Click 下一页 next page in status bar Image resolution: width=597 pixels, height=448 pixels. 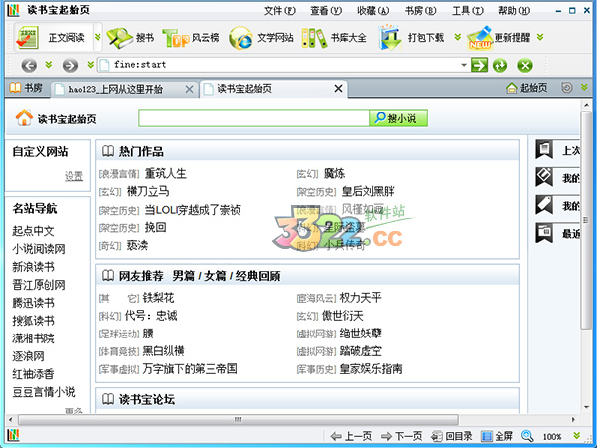pos(402,436)
